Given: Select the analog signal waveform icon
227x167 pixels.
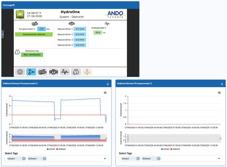Looking at the screenshot, I should pos(65,72).
